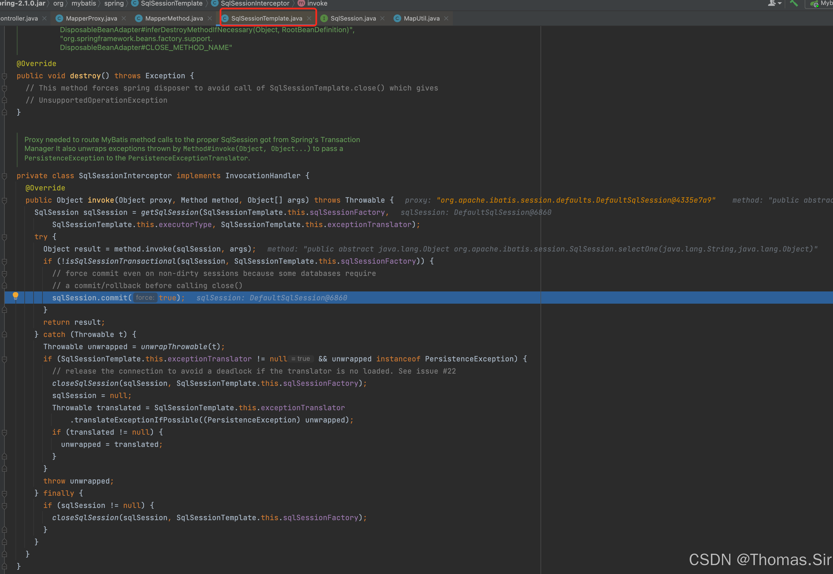
Task: Switch to the MapperProxy.java tab
Action: 91,18
